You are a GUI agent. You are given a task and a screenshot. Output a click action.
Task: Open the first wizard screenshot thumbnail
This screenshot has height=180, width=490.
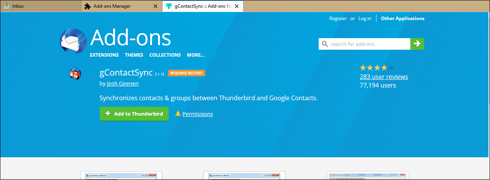pos(121,176)
